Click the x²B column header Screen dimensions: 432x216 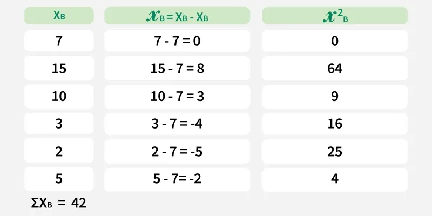[x=335, y=16]
